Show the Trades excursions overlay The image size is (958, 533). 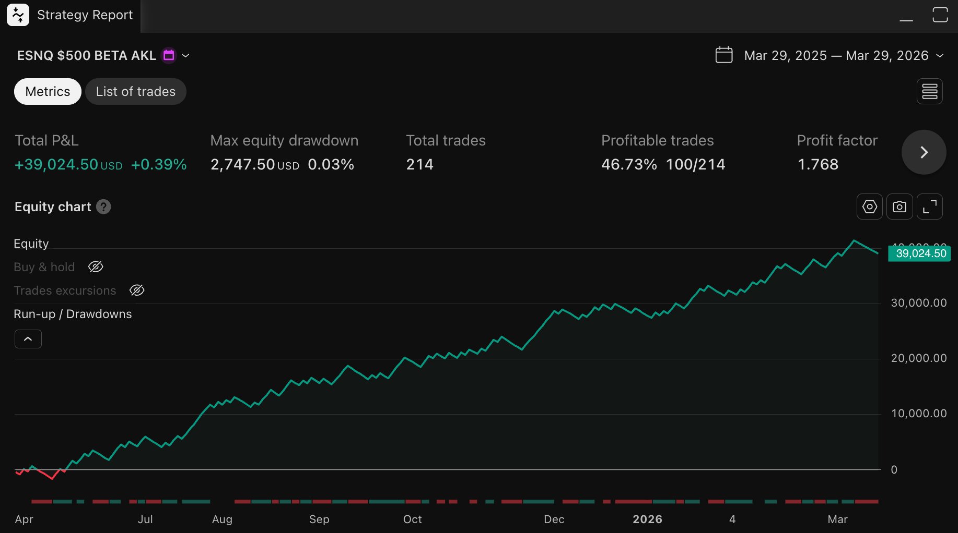pos(136,290)
